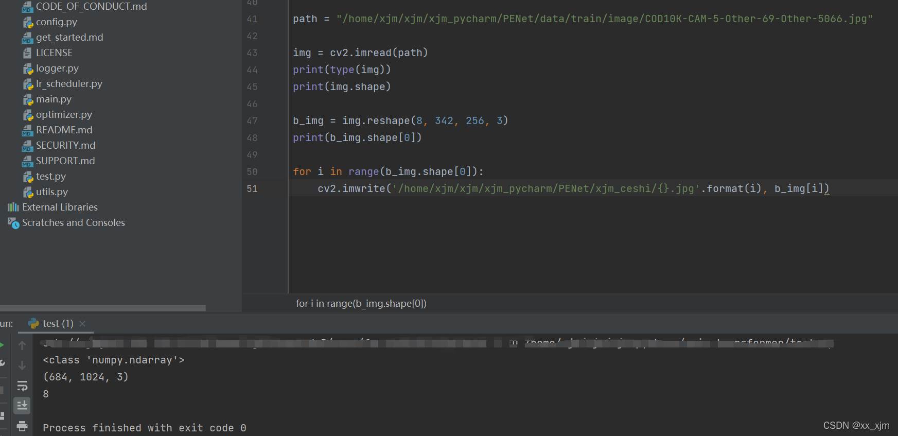Open config.py in the project tree

point(56,22)
